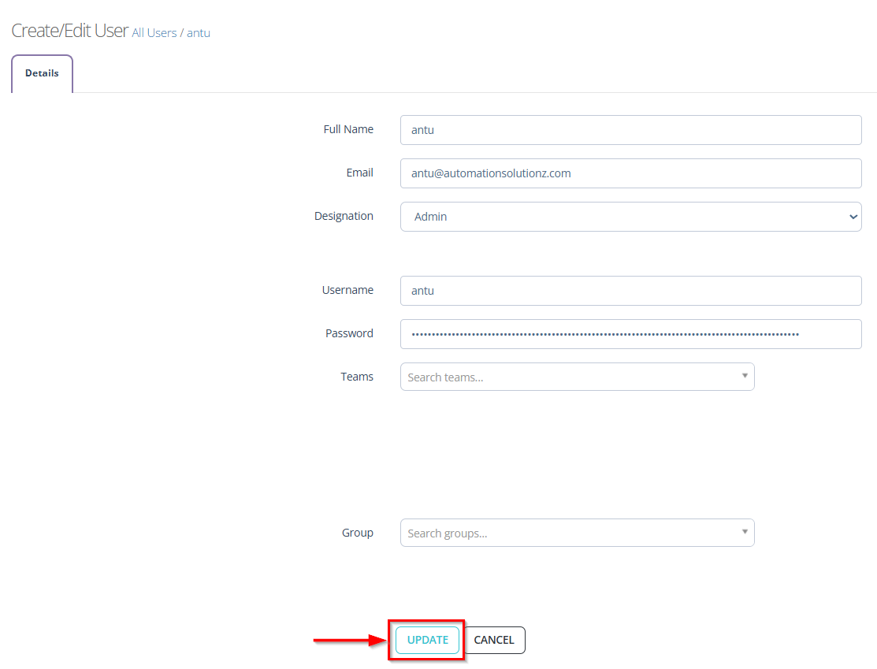The image size is (877, 669).
Task: Click the Teams label text
Action: 357,377
